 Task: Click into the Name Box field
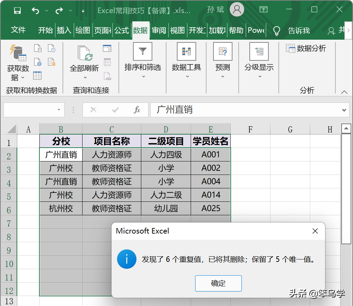30,110
